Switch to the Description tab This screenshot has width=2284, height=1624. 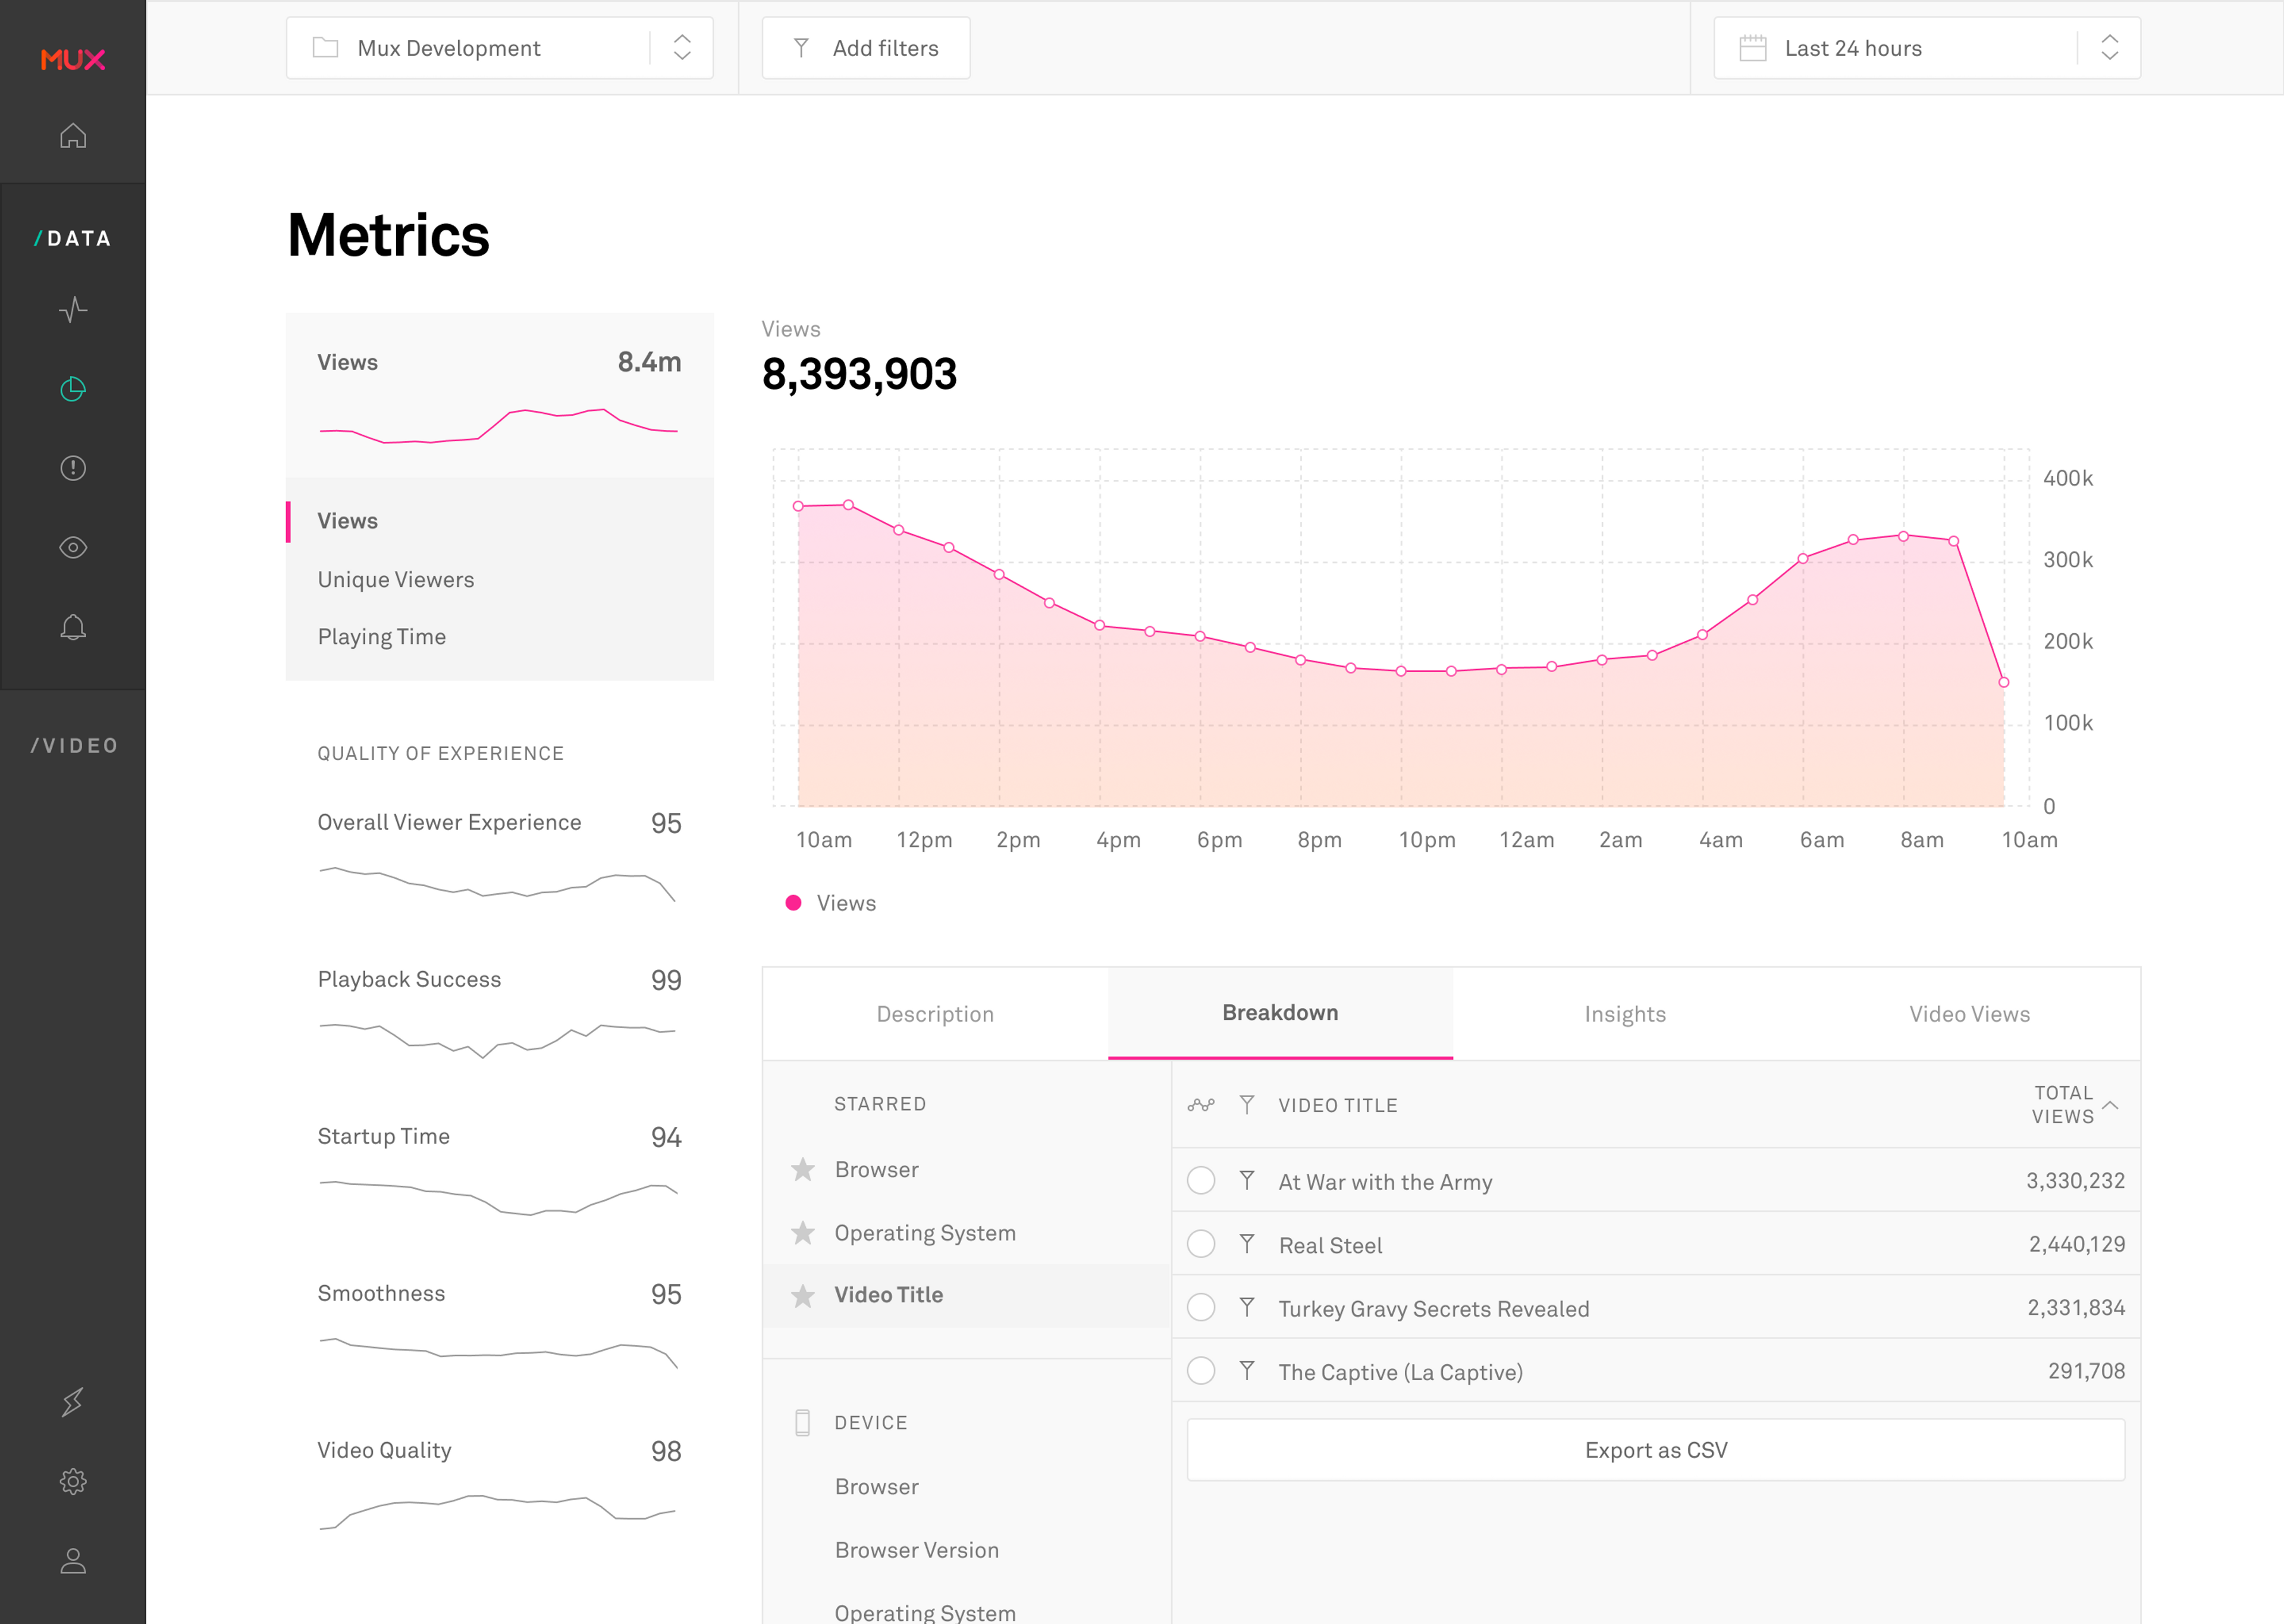point(935,1014)
